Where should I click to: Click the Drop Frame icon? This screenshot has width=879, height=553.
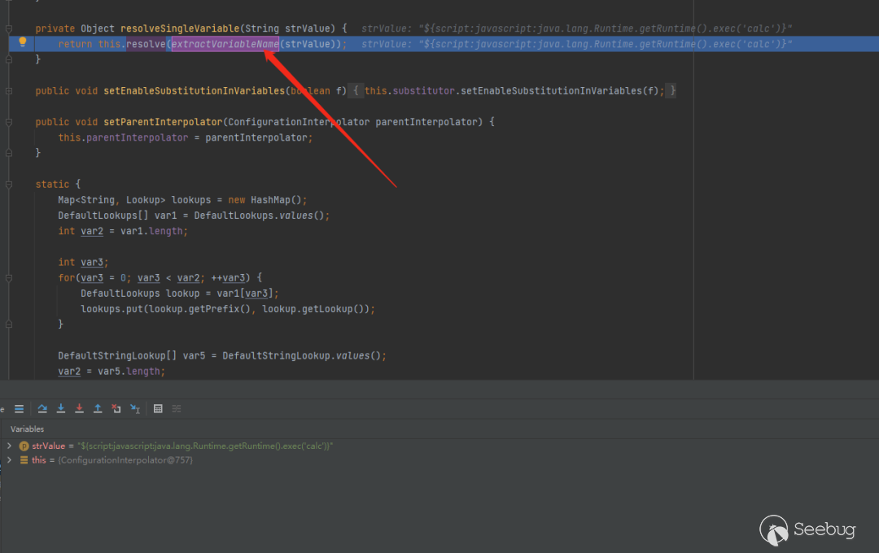point(116,409)
